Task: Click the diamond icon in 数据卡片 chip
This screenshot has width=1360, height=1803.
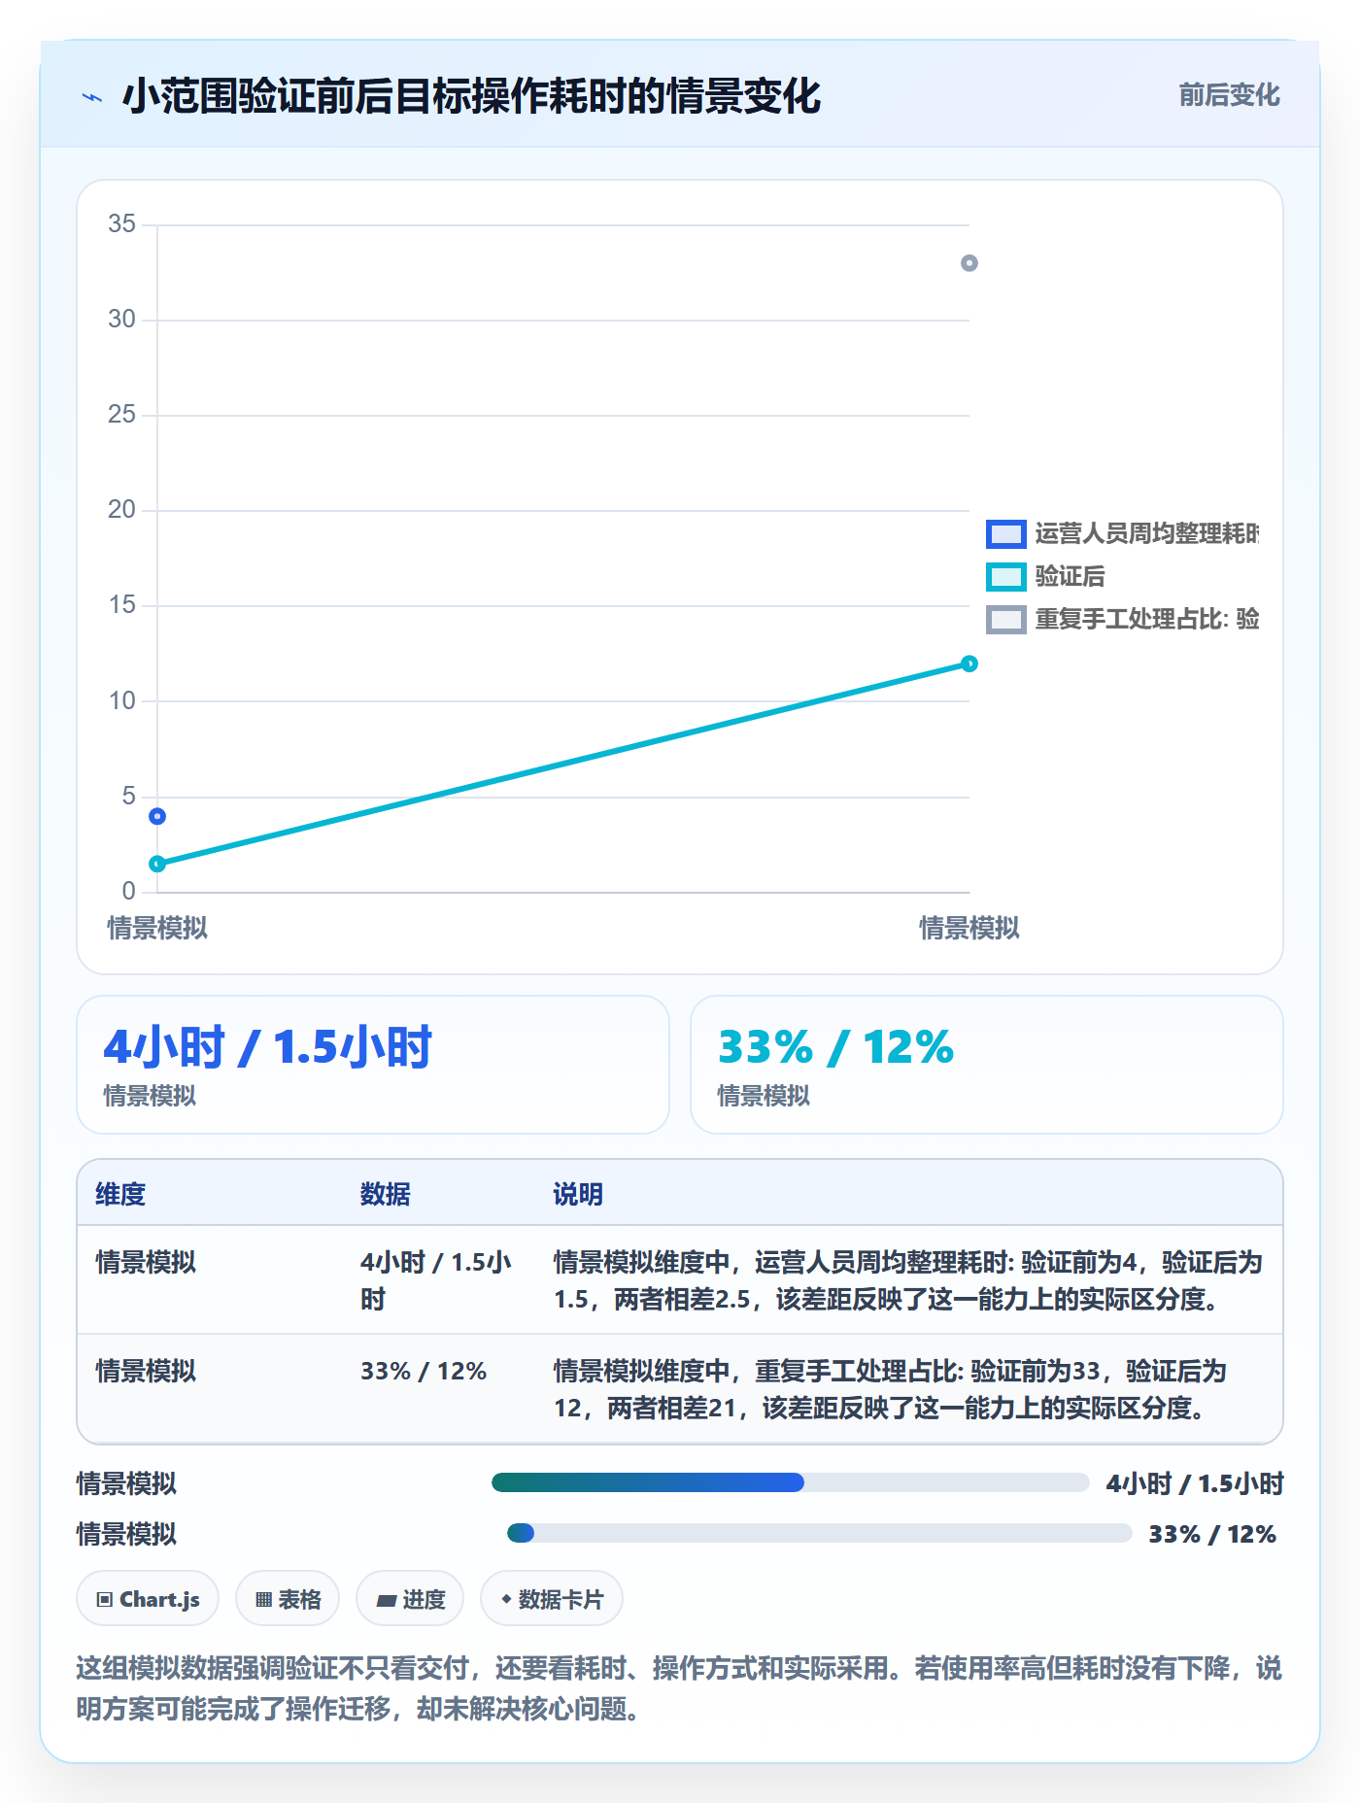Action: pos(506,1598)
